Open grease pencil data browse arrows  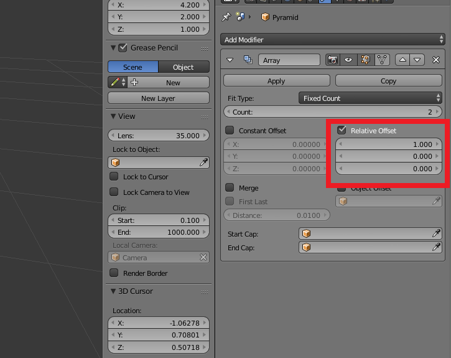pos(124,82)
